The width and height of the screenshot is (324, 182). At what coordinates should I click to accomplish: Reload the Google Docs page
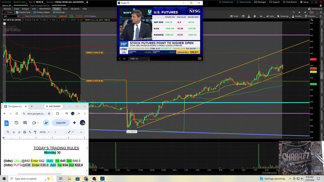pyautogui.click(x=17, y=113)
